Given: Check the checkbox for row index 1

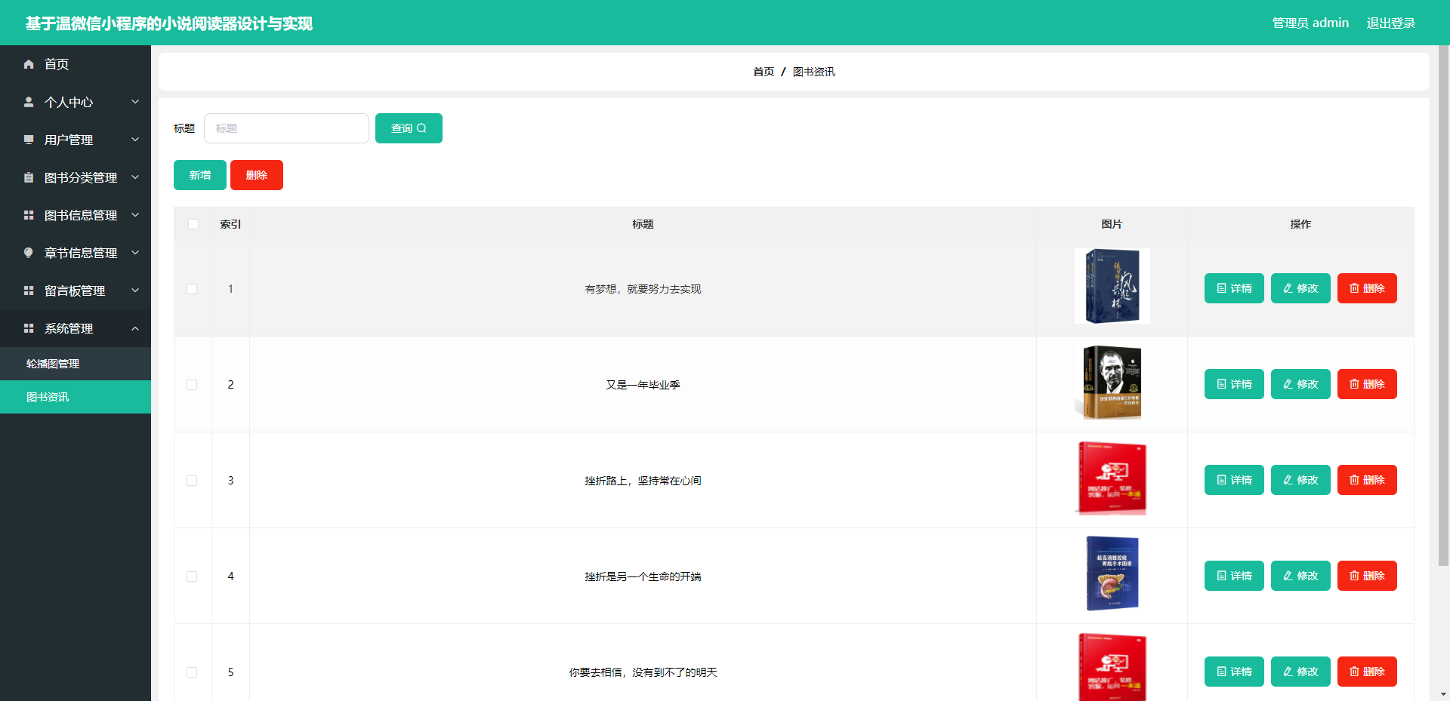Looking at the screenshot, I should 193,289.
